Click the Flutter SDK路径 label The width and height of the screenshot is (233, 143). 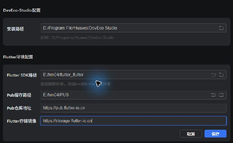22,75
